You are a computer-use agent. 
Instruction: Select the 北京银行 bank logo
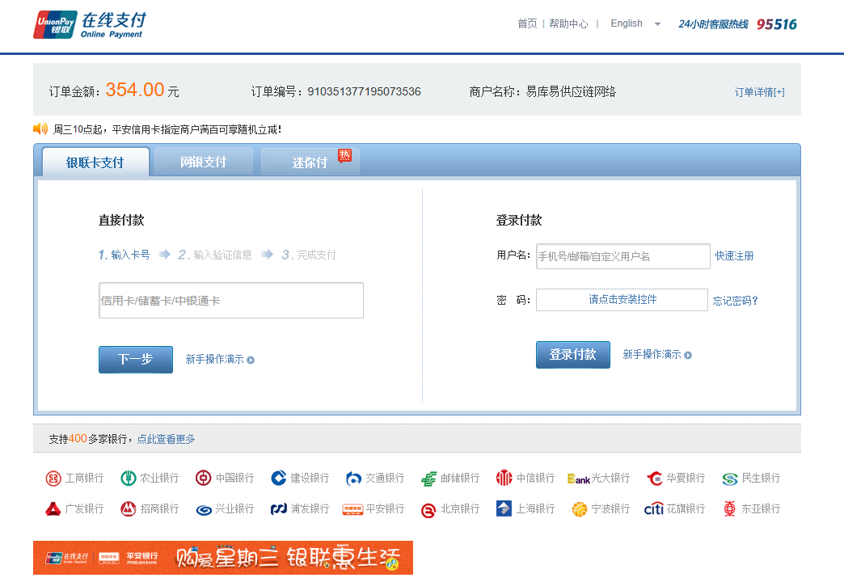point(428,510)
